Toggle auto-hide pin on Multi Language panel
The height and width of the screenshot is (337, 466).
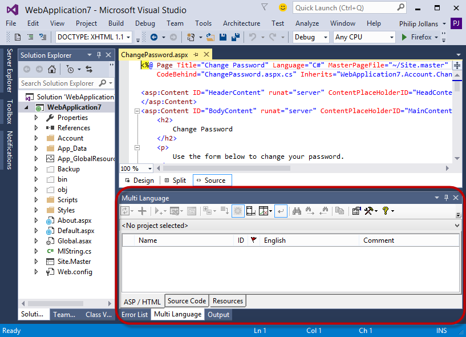point(445,198)
